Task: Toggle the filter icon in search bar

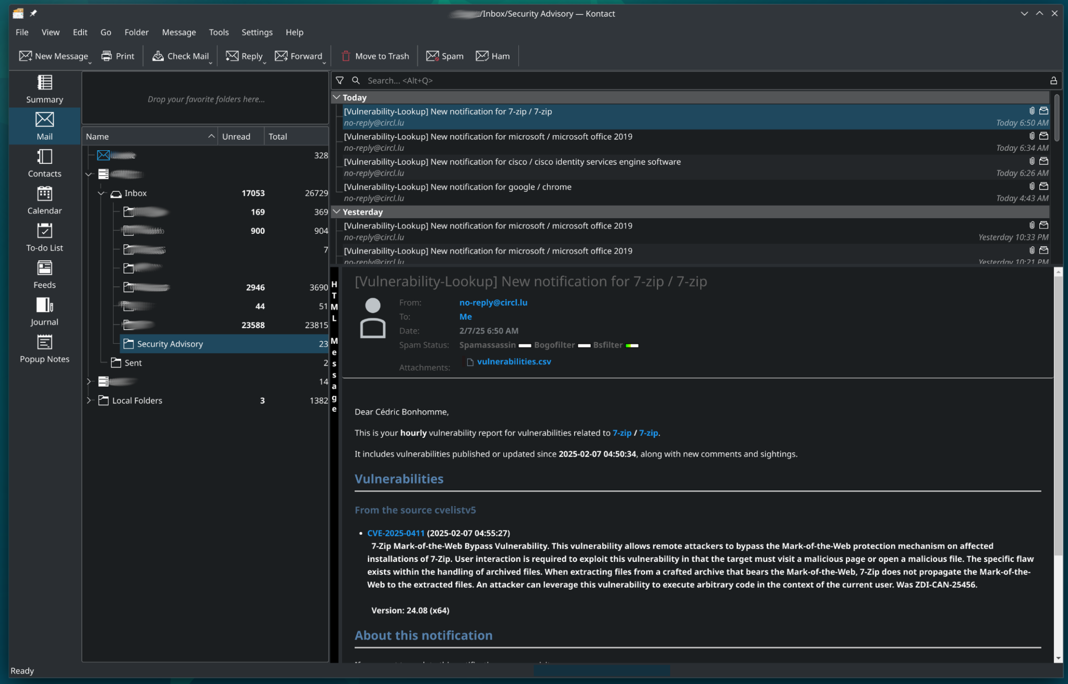Action: click(340, 80)
